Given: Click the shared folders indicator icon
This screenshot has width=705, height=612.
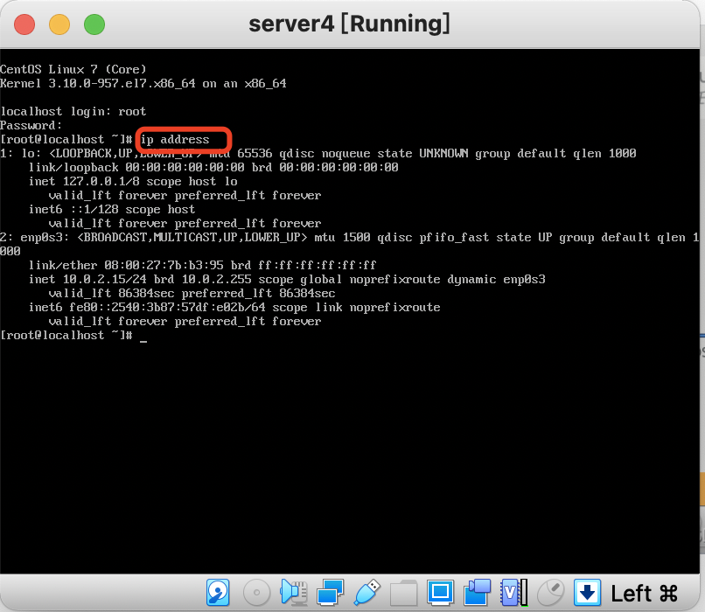Looking at the screenshot, I should 403,592.
